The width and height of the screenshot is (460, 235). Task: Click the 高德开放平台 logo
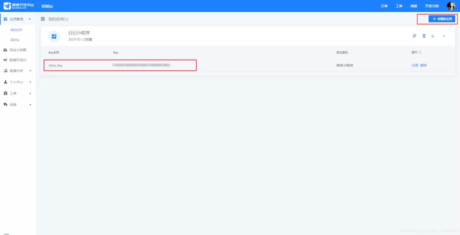[19, 6]
